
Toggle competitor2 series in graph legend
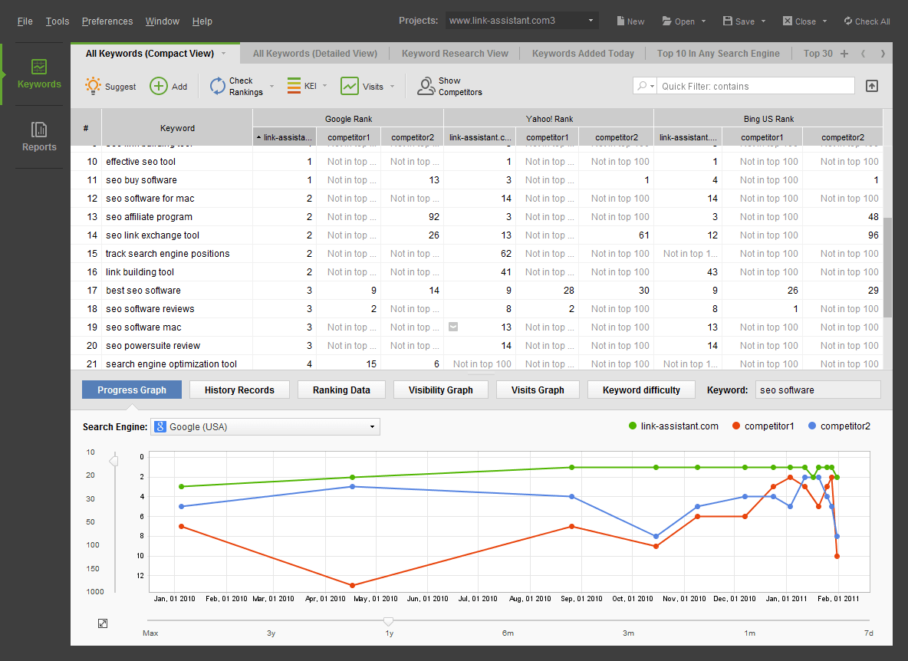coord(839,426)
